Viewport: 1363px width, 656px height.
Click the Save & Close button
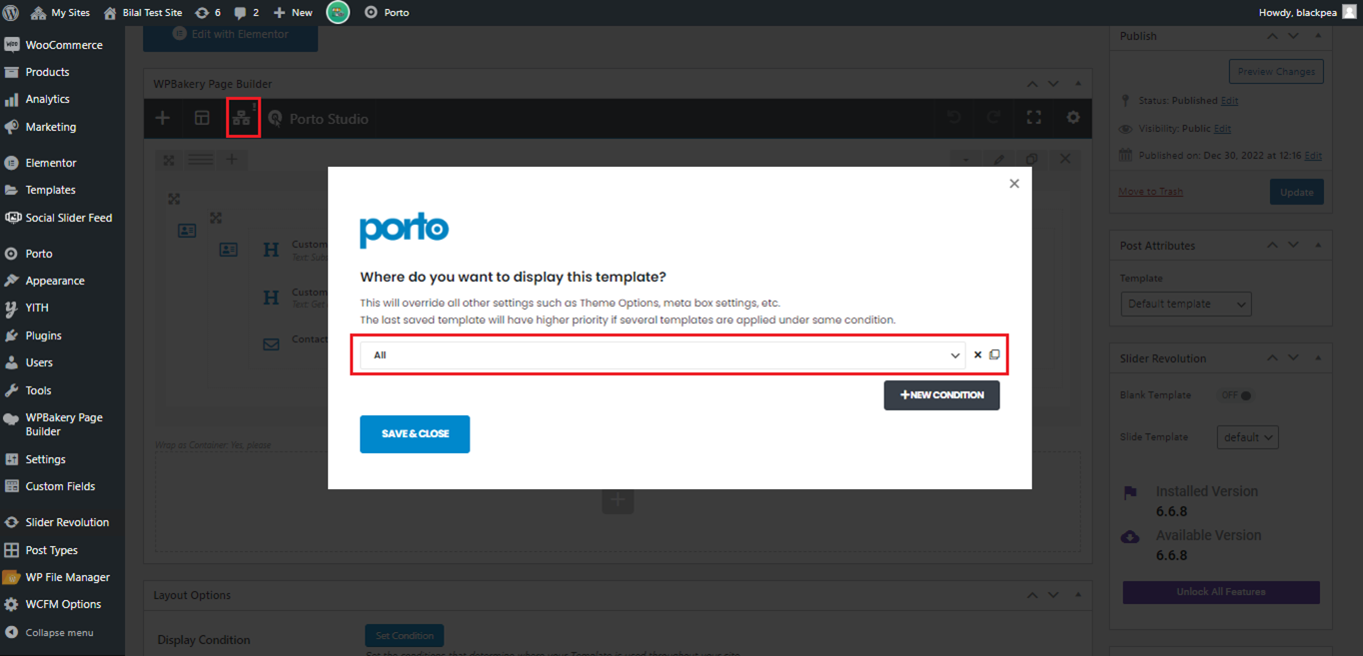point(415,434)
